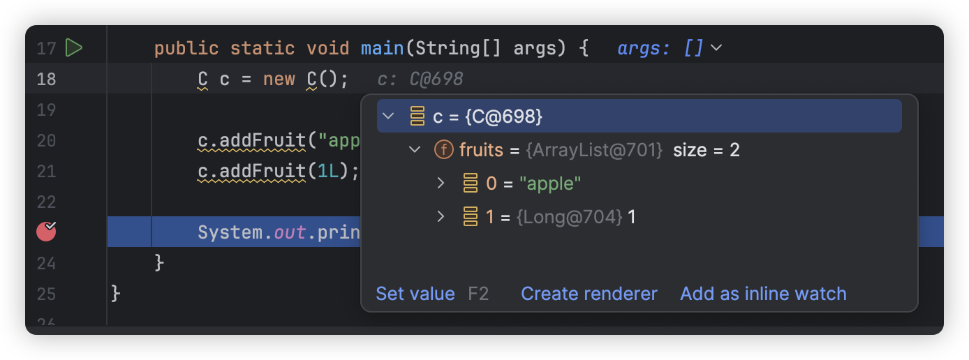Open the args: [] inline dropdown chevron
969x360 pixels.
pyautogui.click(x=716, y=48)
